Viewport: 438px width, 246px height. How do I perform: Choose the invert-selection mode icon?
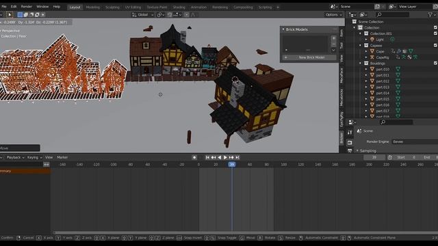(37, 14)
